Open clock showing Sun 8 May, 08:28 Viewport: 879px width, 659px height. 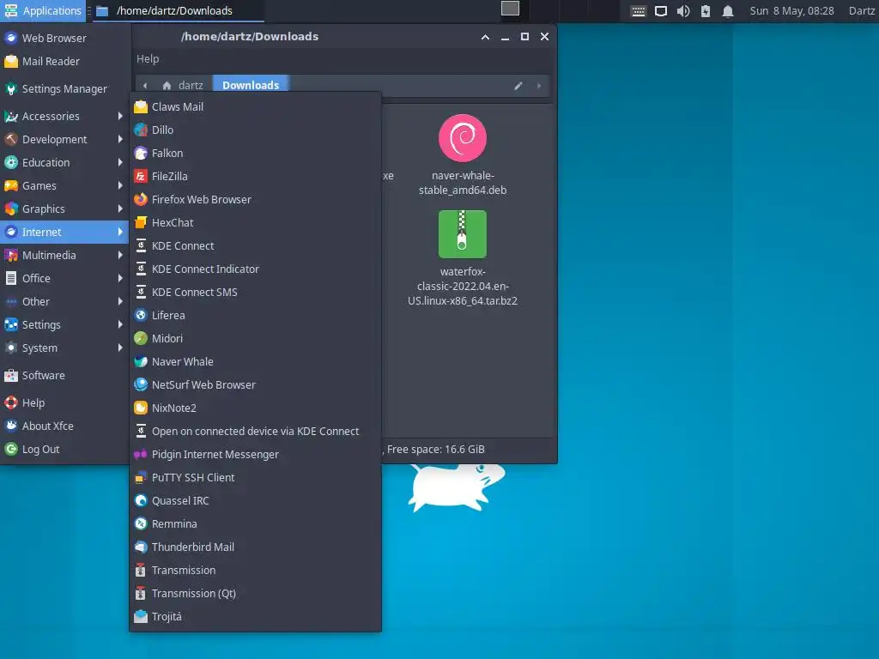791,10
